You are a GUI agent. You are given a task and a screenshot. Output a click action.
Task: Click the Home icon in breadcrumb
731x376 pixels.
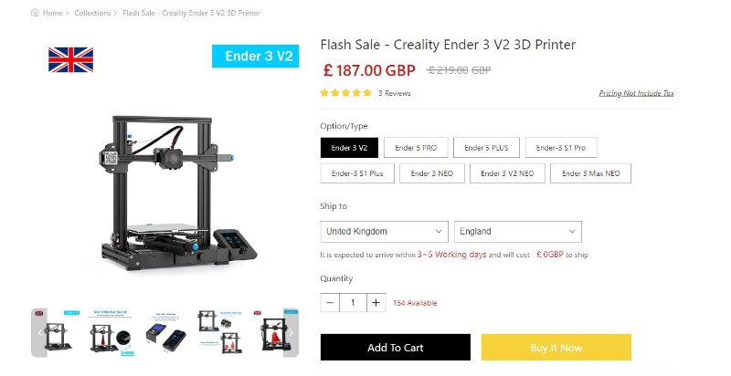[x=35, y=13]
